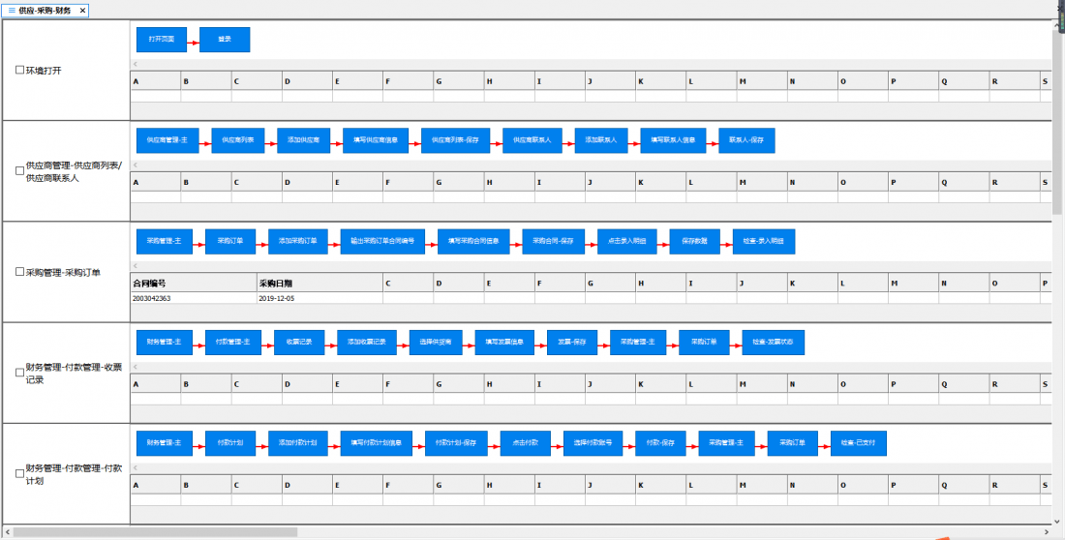The width and height of the screenshot is (1065, 540).
Task: Select the 选择供货商 step block
Action: click(x=436, y=343)
